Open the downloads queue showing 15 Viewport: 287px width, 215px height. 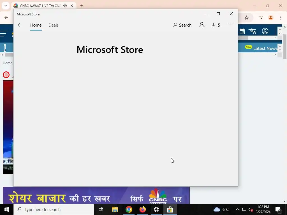pos(216,25)
